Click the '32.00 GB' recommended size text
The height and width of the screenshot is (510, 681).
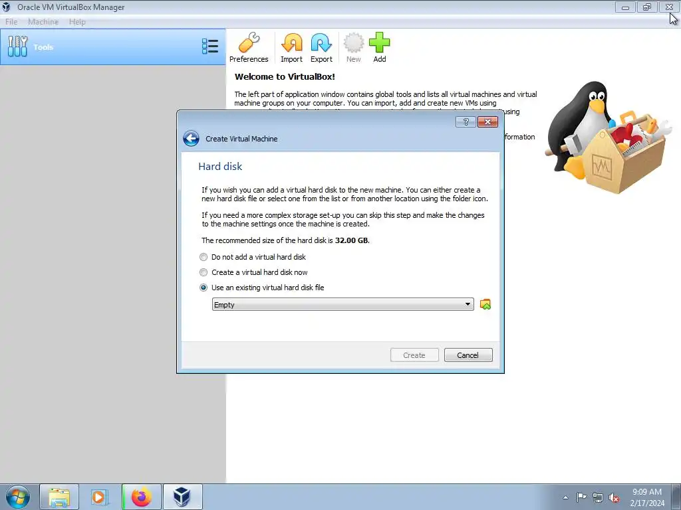click(351, 240)
